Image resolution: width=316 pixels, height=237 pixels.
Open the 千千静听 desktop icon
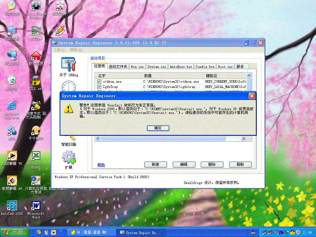[x=36, y=133]
